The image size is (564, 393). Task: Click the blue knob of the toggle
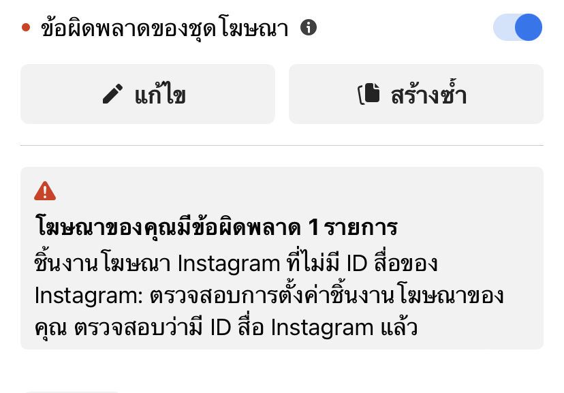point(529,27)
